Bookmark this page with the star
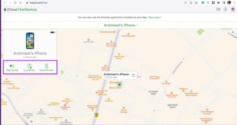The height and width of the screenshot is (125, 237). (196, 3)
